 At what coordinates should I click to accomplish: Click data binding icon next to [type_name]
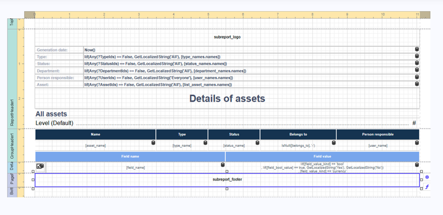[x=205, y=143]
